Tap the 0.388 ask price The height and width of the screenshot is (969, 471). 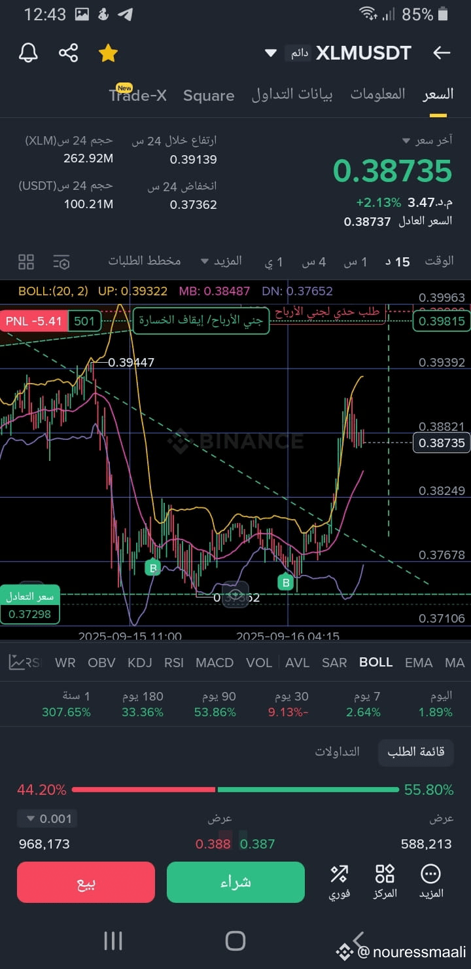(x=213, y=844)
